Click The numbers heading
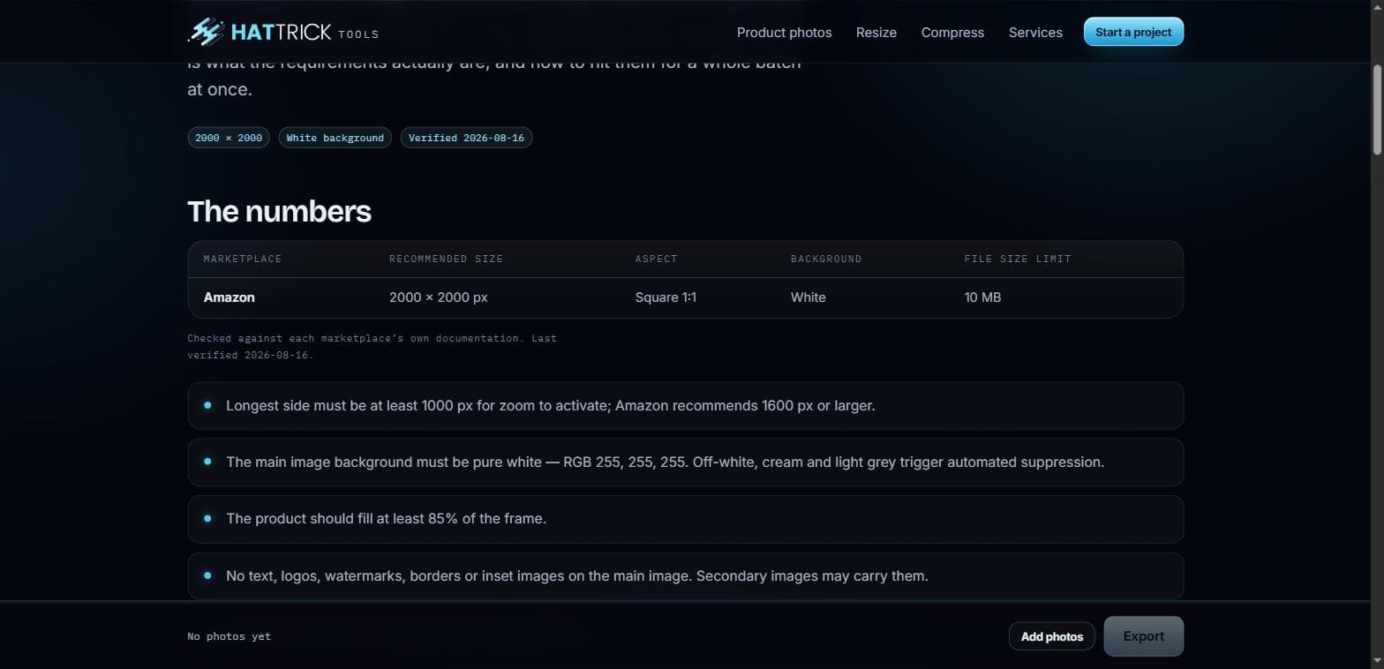Image resolution: width=1384 pixels, height=669 pixels. 279,211
